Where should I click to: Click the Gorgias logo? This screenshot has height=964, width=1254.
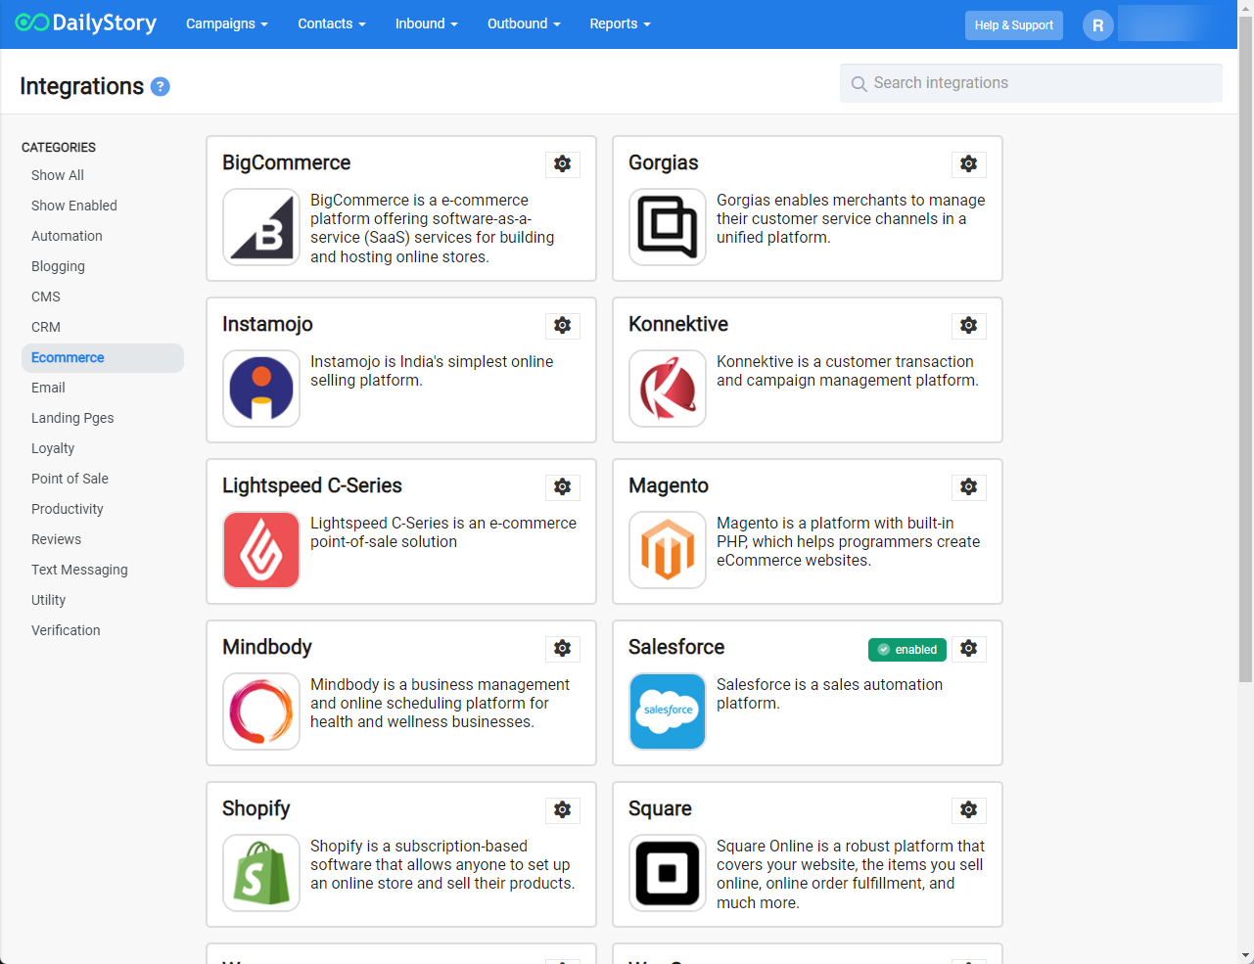[x=668, y=227]
